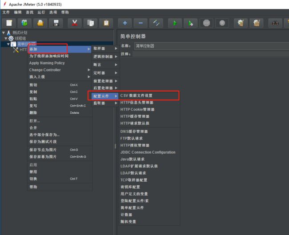This screenshot has height=235, width=289.
Task: Open the 编辑 menu
Action: click(18, 12)
